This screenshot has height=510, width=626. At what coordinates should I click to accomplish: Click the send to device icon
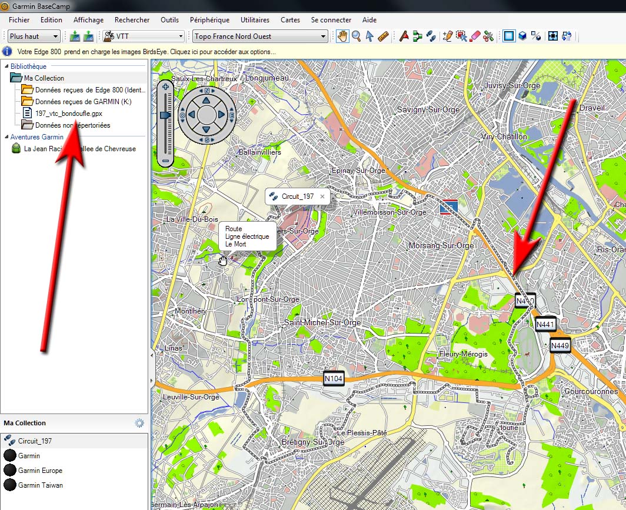pos(75,36)
